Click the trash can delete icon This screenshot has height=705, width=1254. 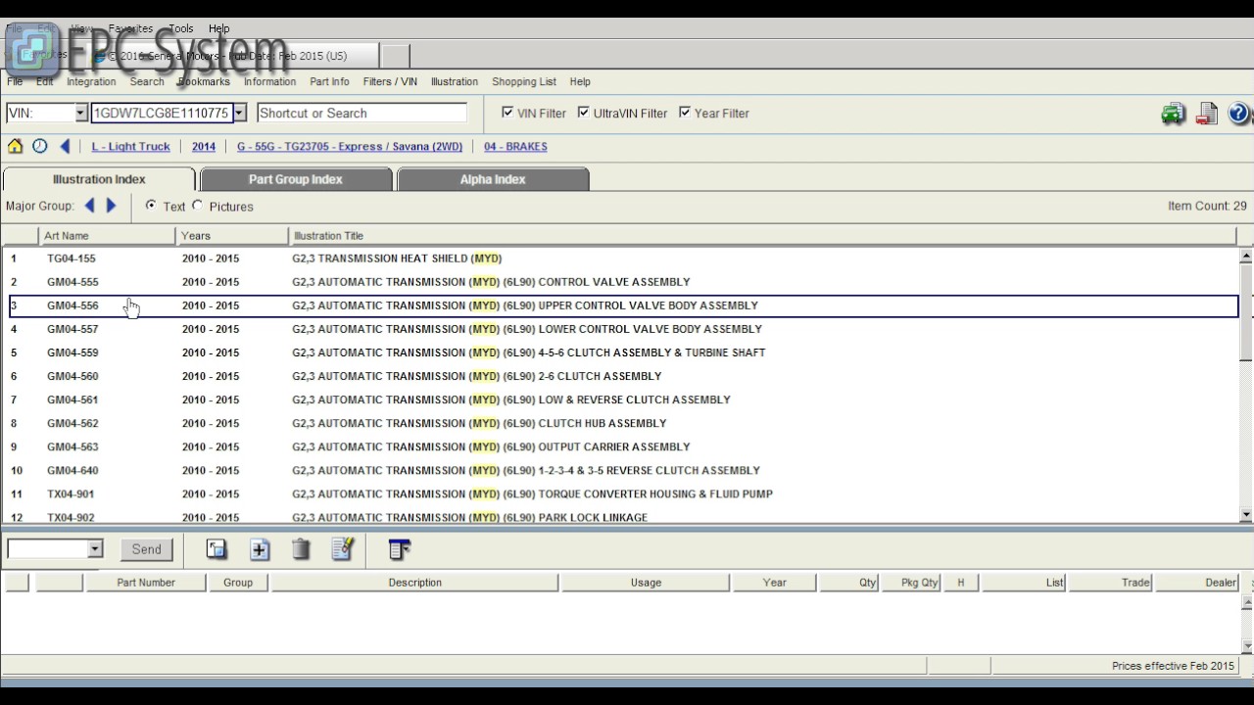pos(301,549)
